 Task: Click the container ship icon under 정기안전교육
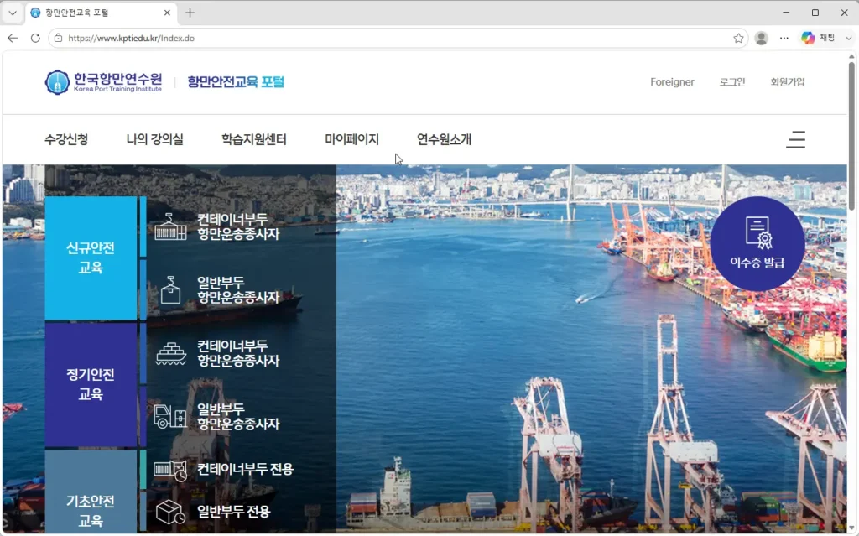pyautogui.click(x=170, y=353)
